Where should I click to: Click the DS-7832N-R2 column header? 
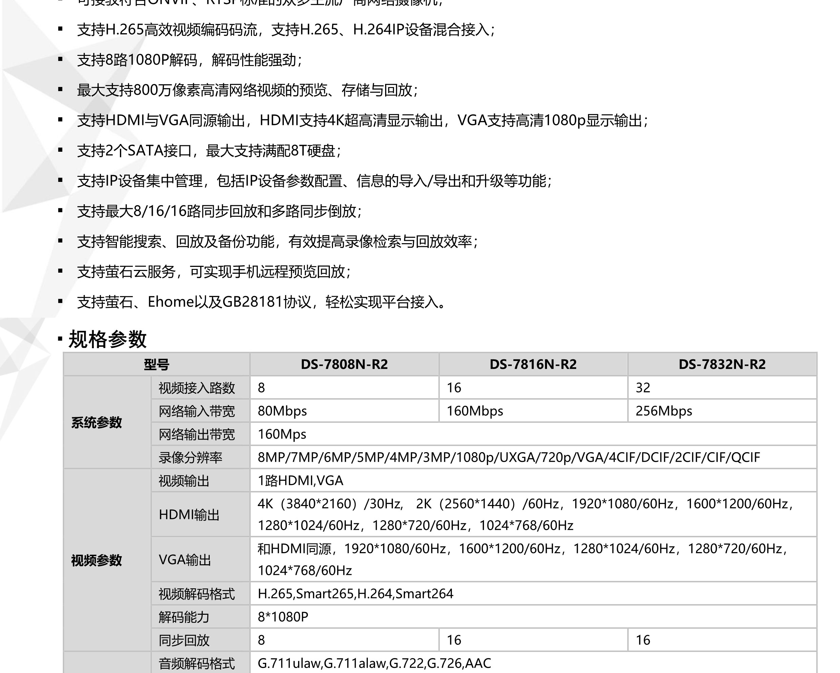[x=722, y=364]
